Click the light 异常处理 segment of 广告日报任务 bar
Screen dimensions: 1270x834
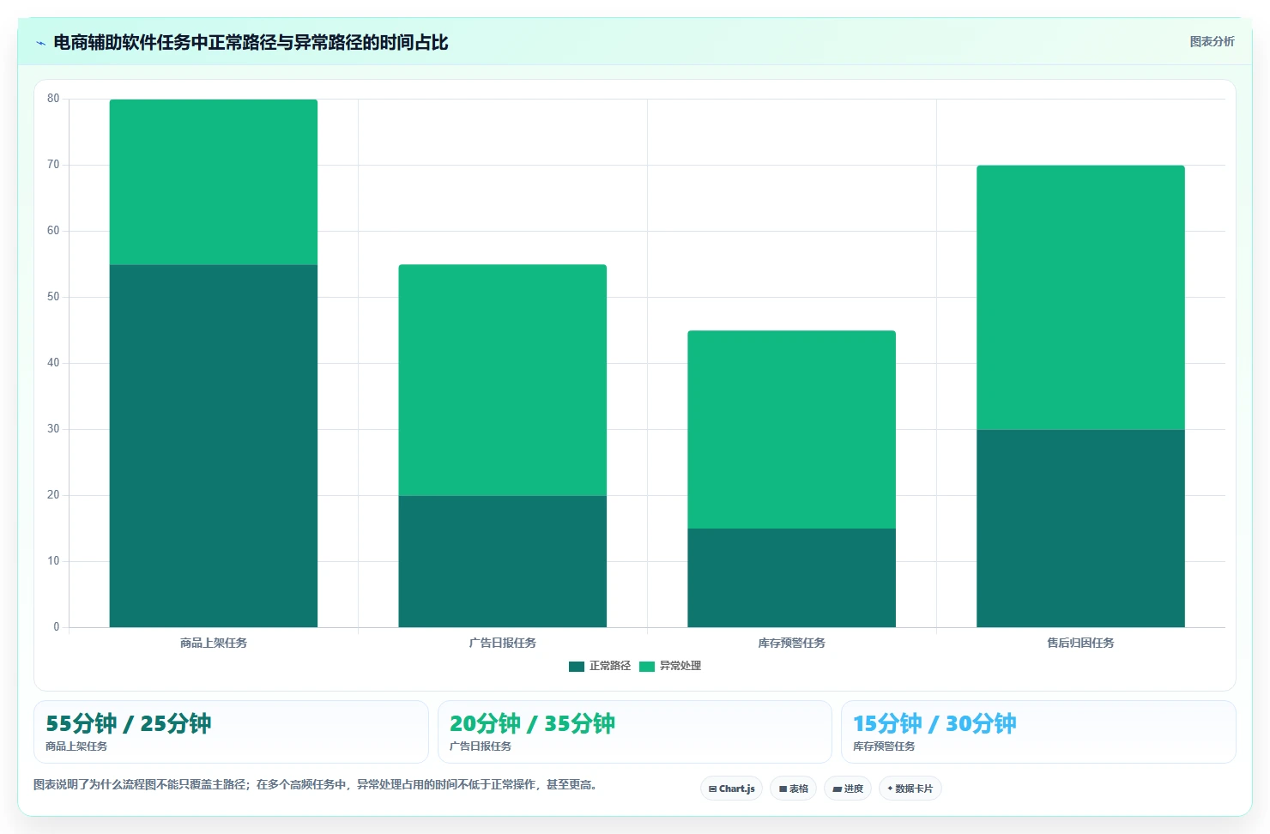(503, 380)
